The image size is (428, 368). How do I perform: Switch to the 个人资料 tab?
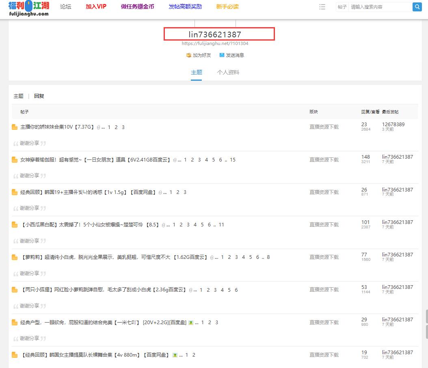(228, 72)
